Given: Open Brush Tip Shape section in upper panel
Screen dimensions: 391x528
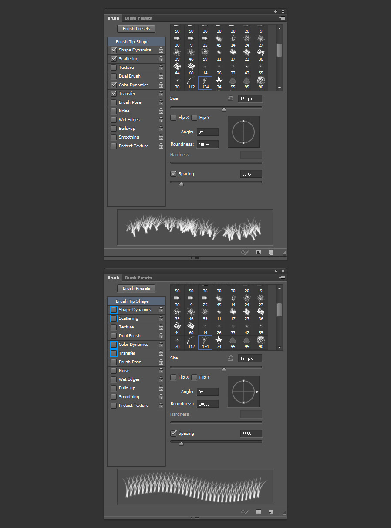Looking at the screenshot, I should click(136, 42).
